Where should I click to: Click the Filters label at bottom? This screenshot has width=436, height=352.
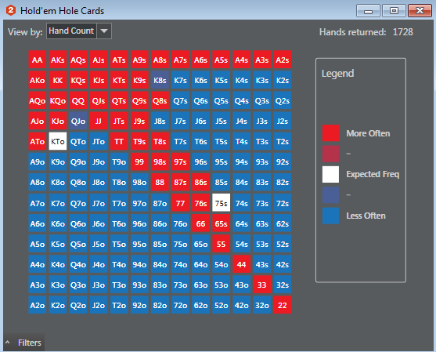(30, 343)
